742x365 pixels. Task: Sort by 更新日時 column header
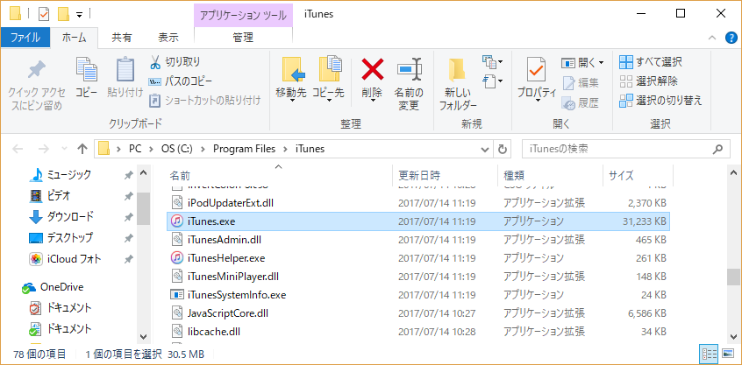point(446,176)
